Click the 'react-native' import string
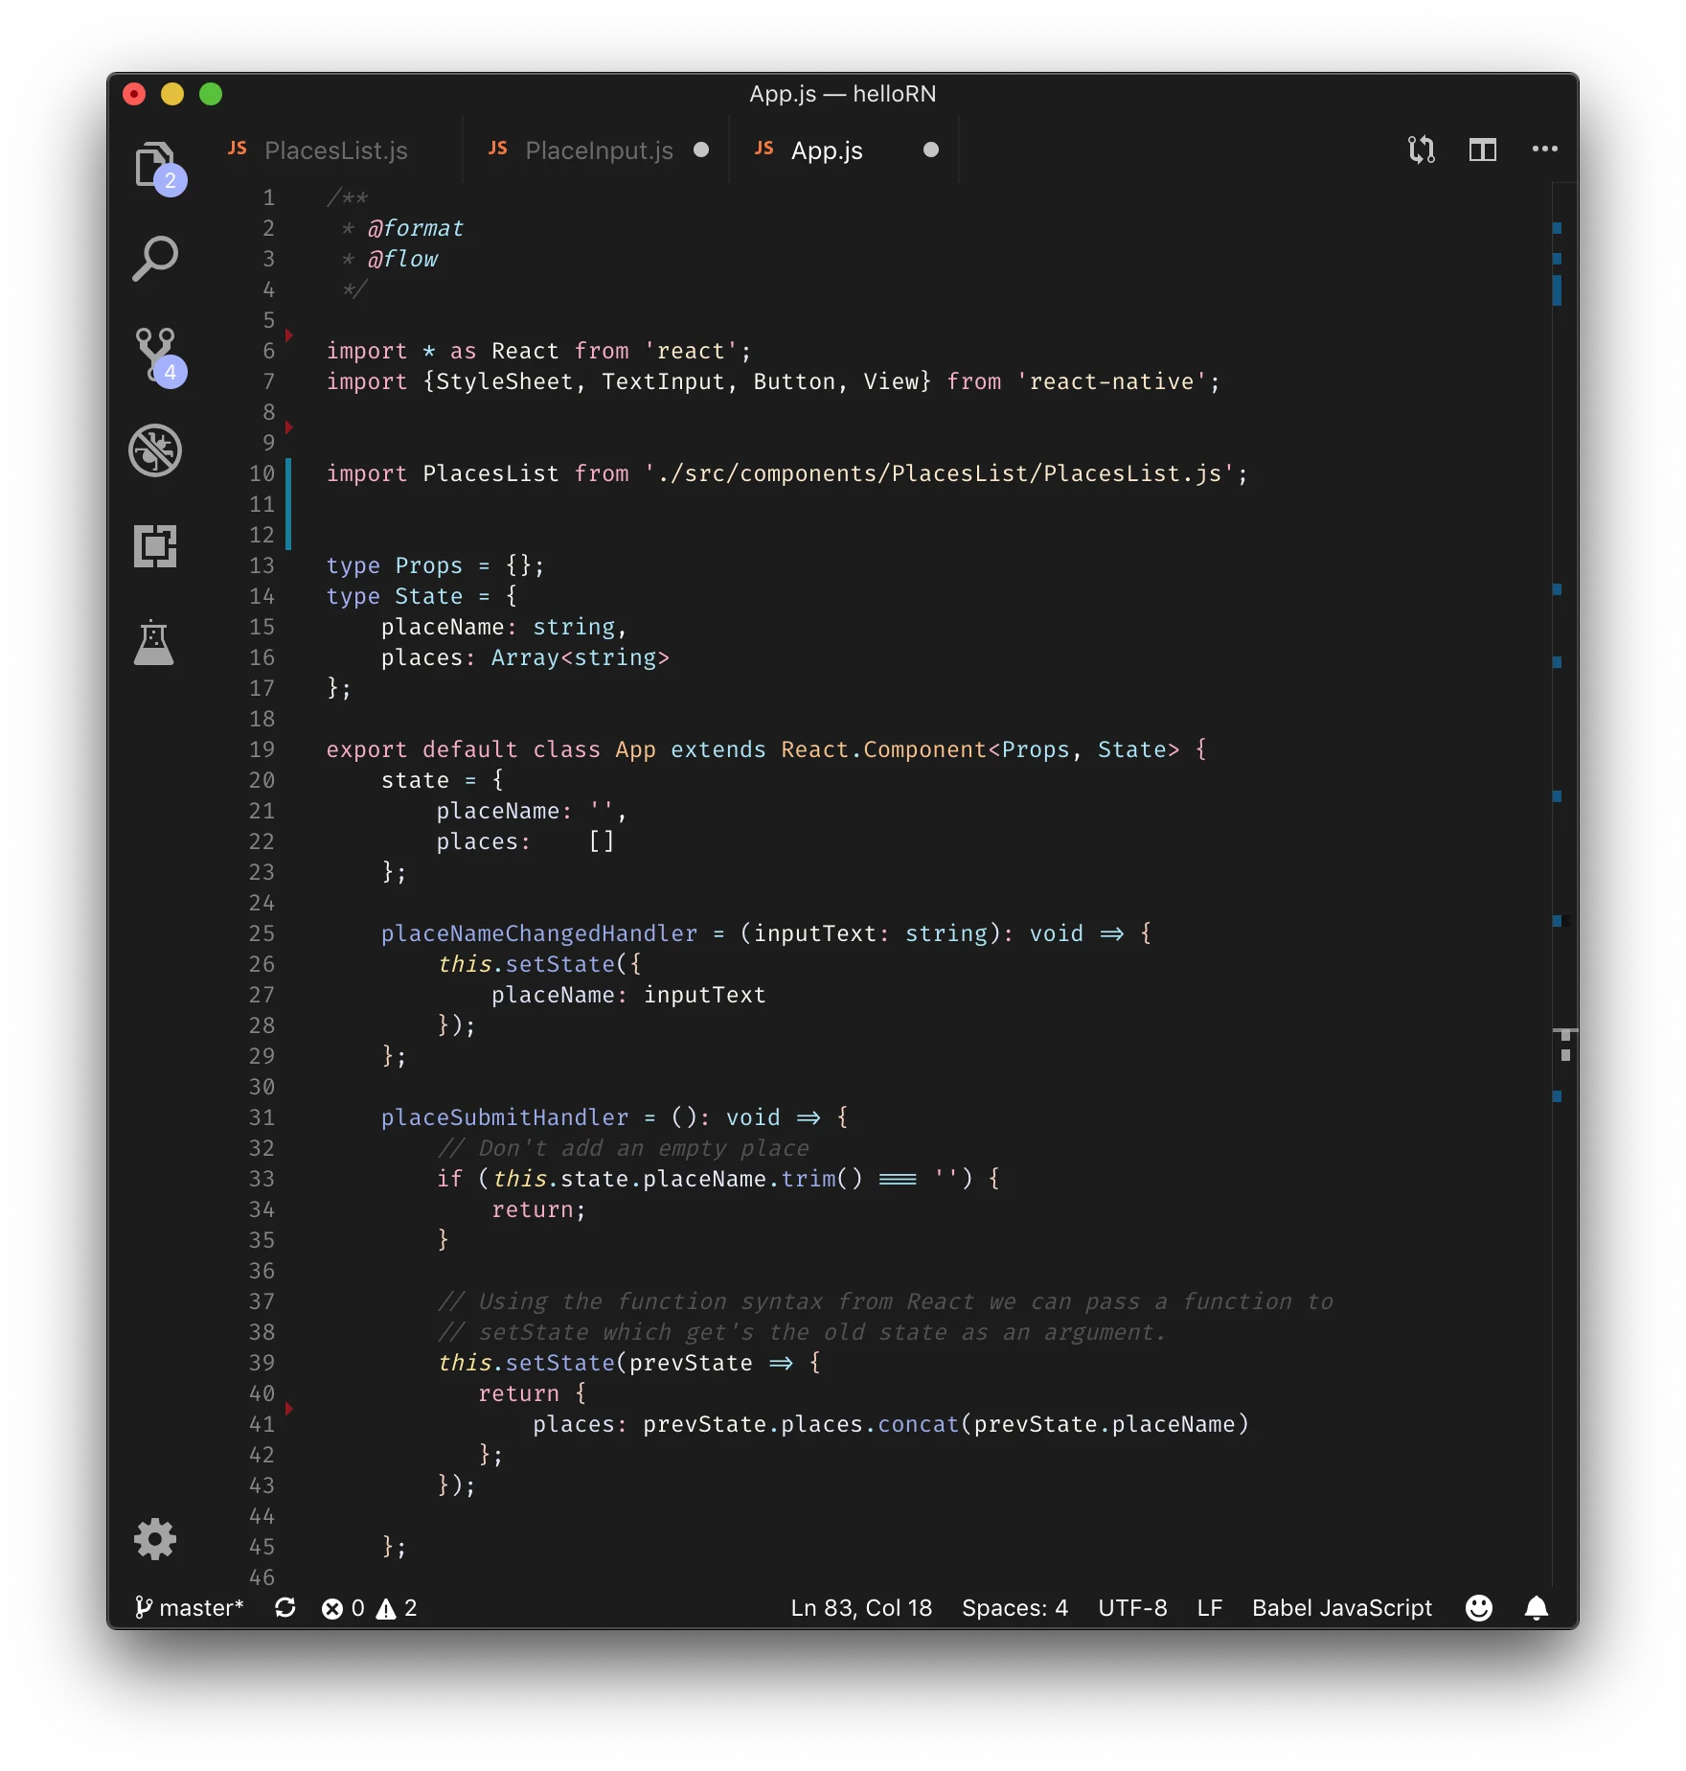Image resolution: width=1686 pixels, height=1771 pixels. tap(1111, 381)
